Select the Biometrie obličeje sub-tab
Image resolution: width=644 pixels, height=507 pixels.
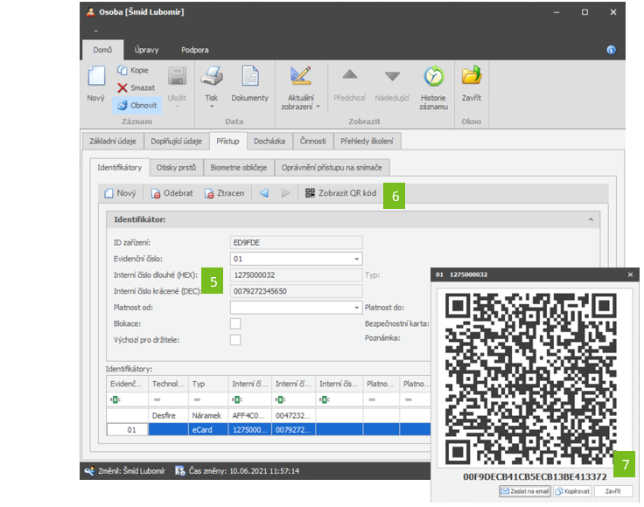tap(239, 167)
